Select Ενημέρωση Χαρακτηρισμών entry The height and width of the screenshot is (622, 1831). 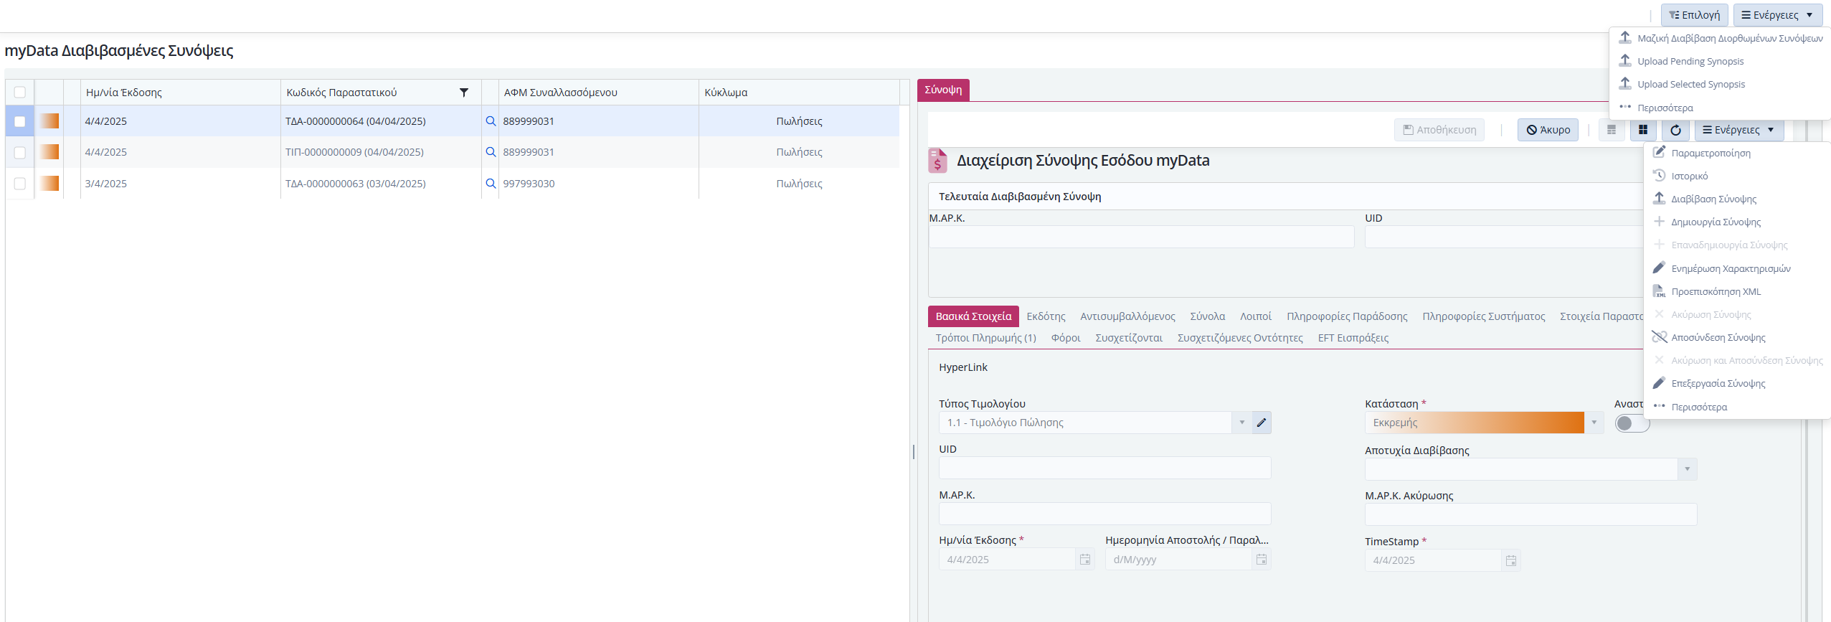tap(1737, 269)
